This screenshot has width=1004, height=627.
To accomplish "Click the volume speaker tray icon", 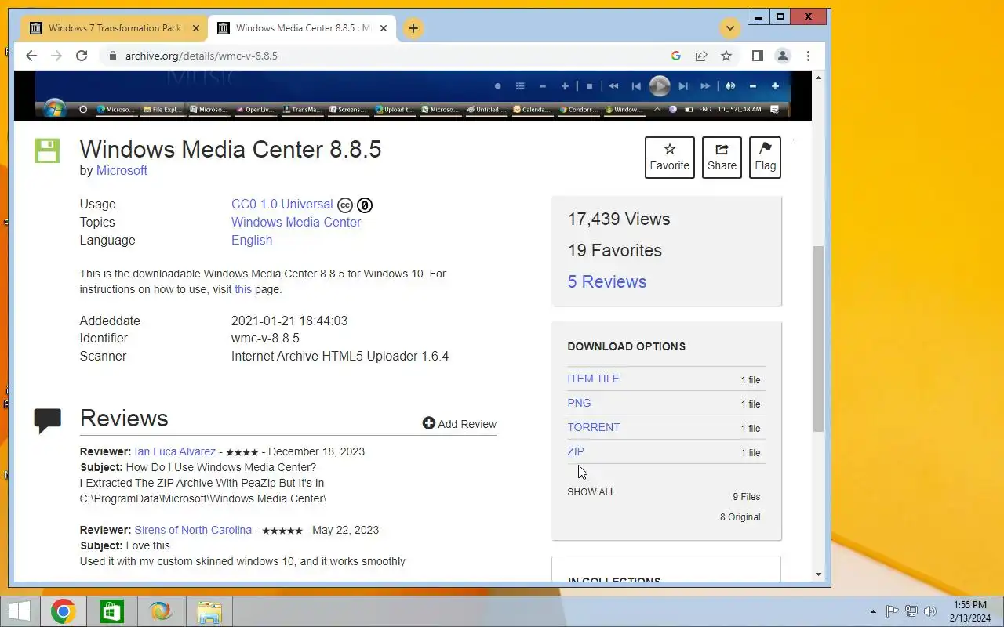I will pos(930,611).
